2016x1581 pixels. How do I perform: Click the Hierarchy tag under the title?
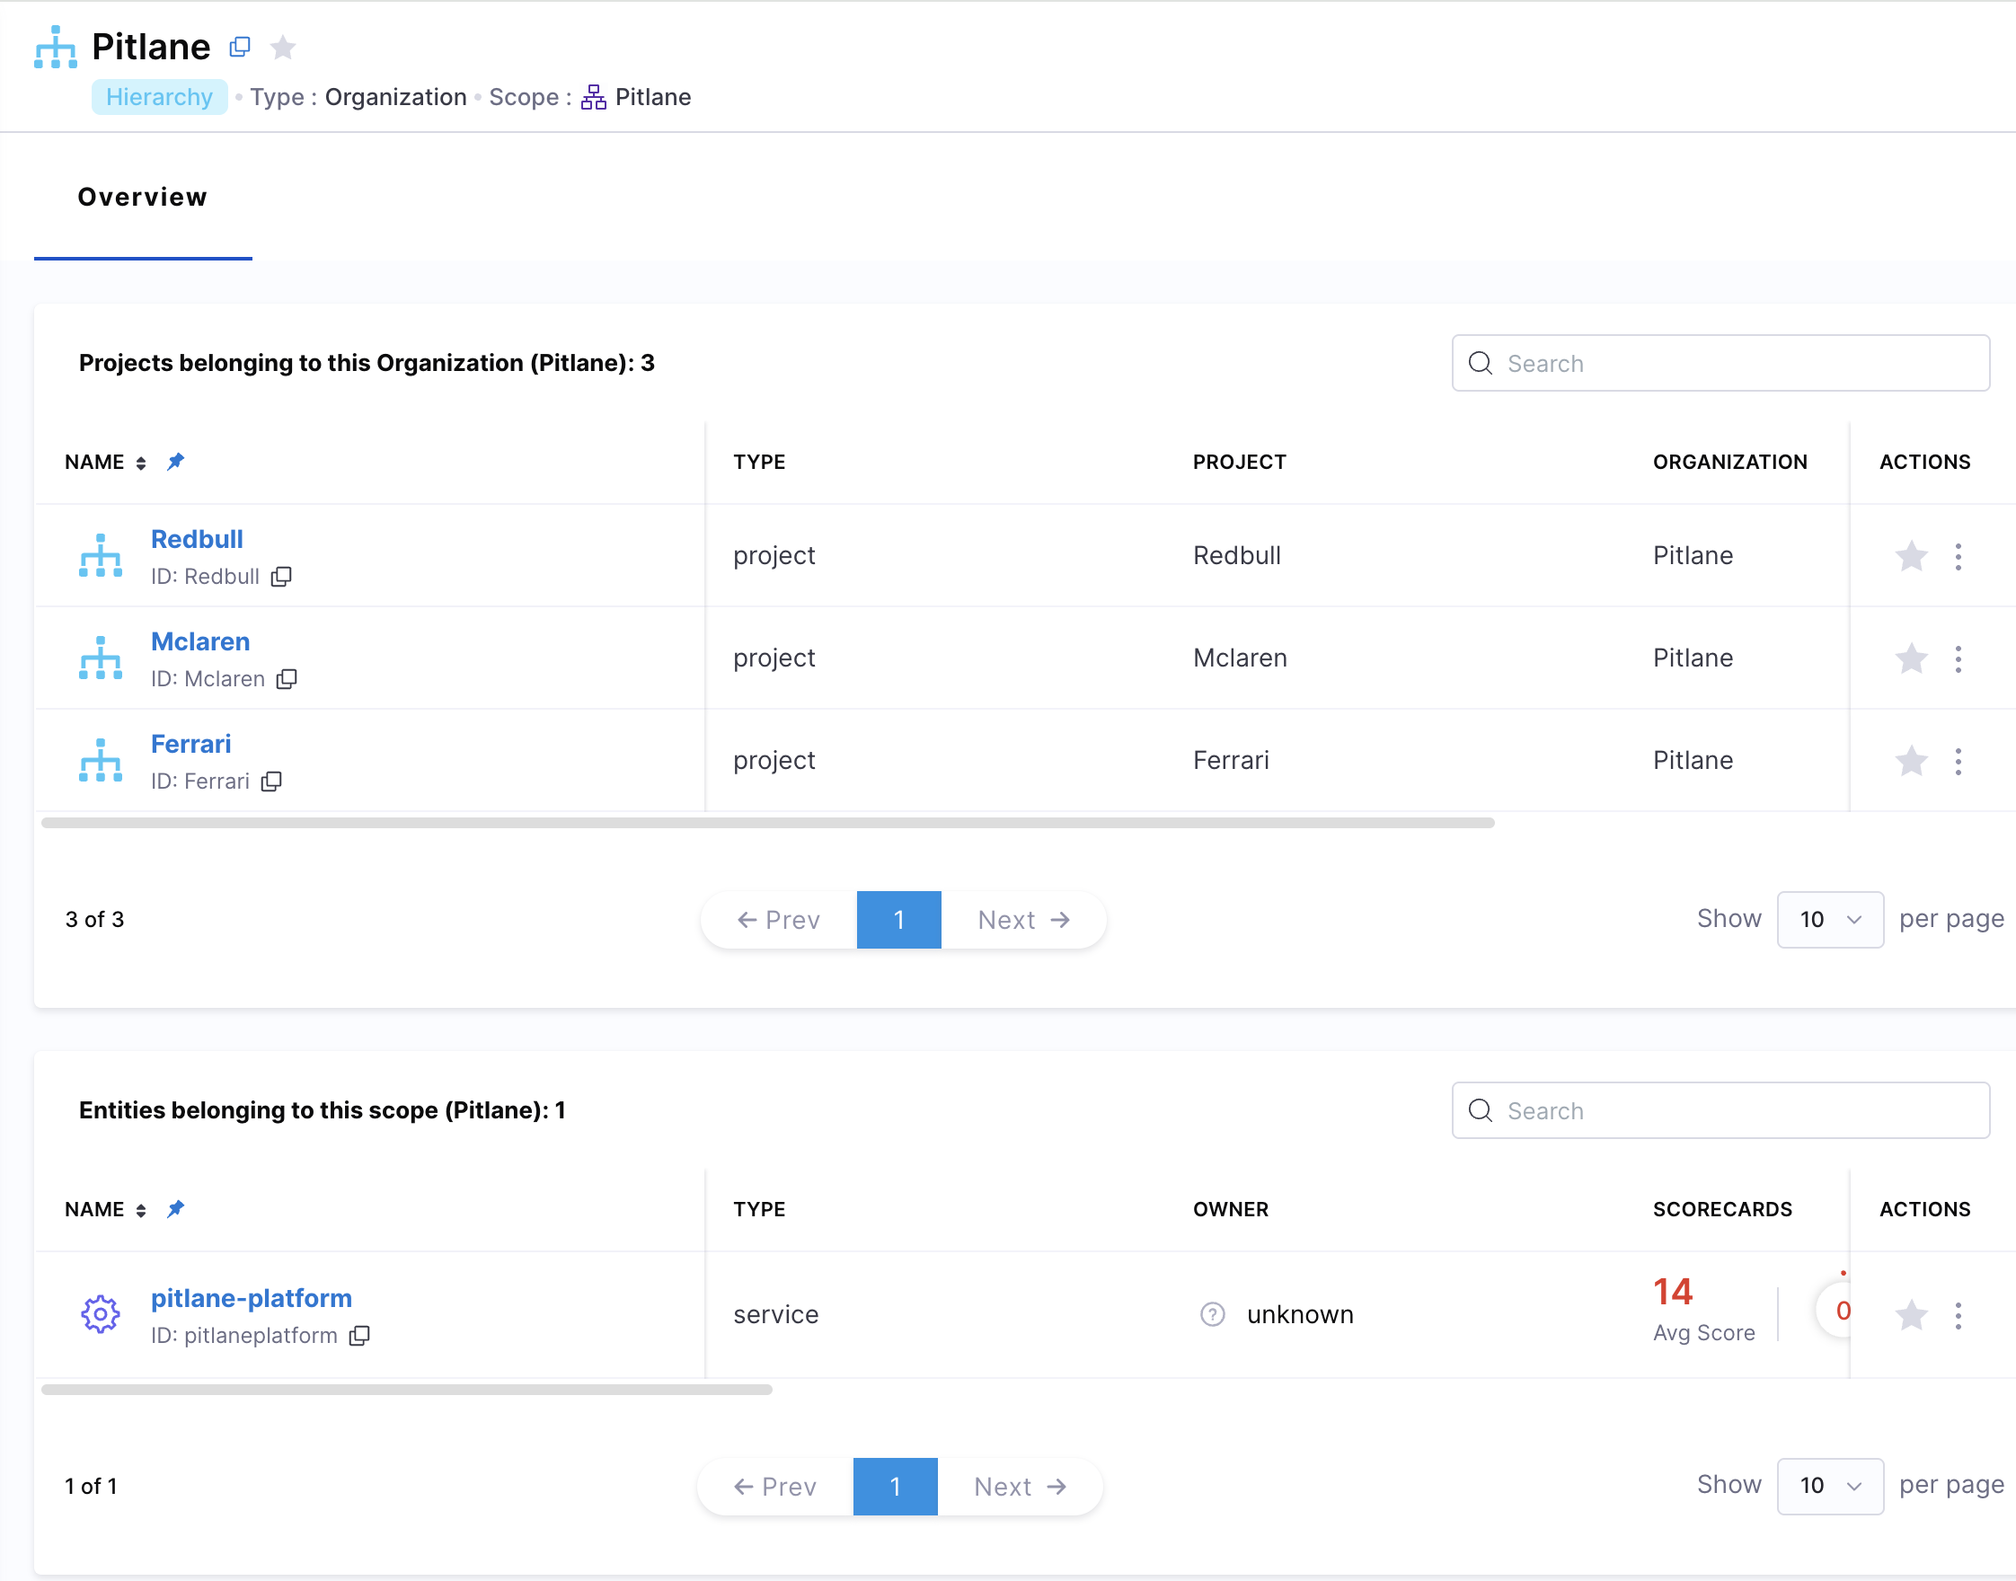pyautogui.click(x=159, y=97)
